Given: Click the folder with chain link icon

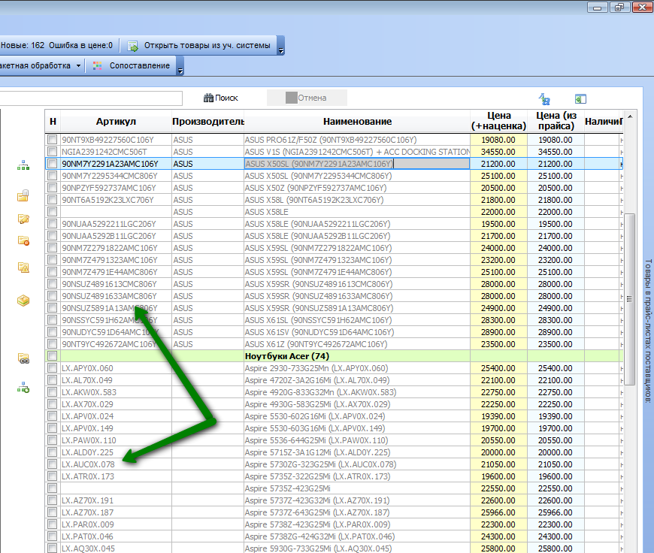Looking at the screenshot, I should point(23,358).
